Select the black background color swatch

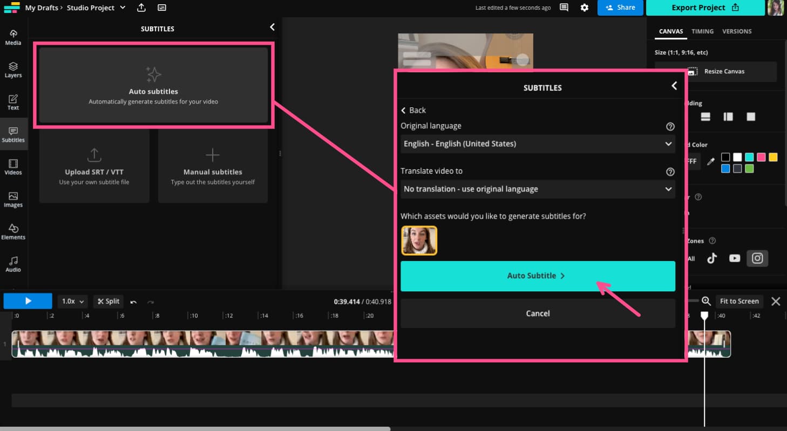tap(725, 157)
